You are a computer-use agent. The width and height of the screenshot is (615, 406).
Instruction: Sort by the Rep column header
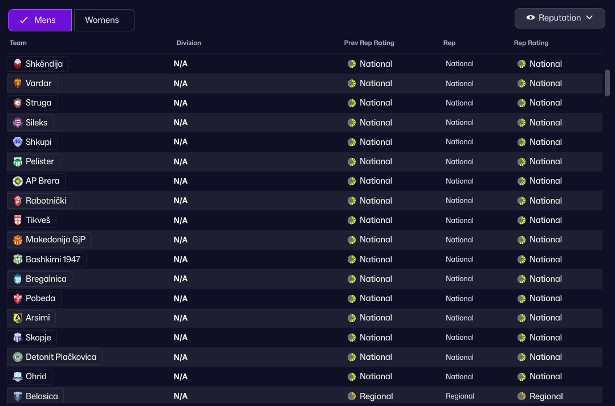[449, 43]
